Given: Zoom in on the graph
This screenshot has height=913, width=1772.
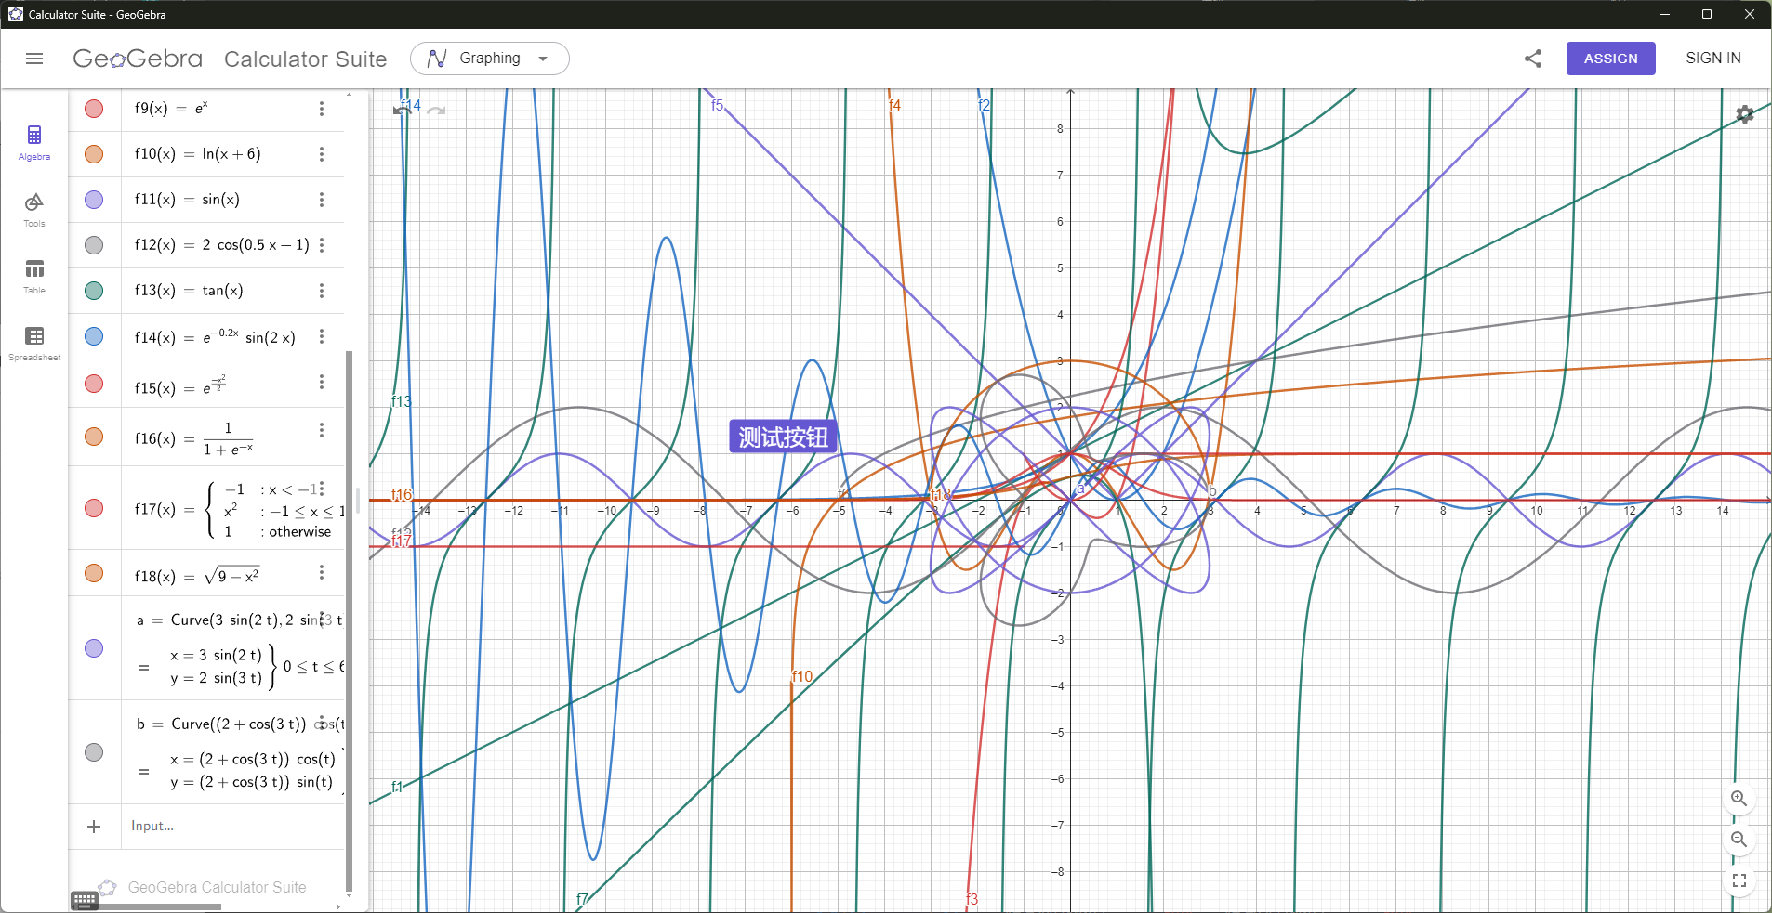Looking at the screenshot, I should click(1739, 799).
